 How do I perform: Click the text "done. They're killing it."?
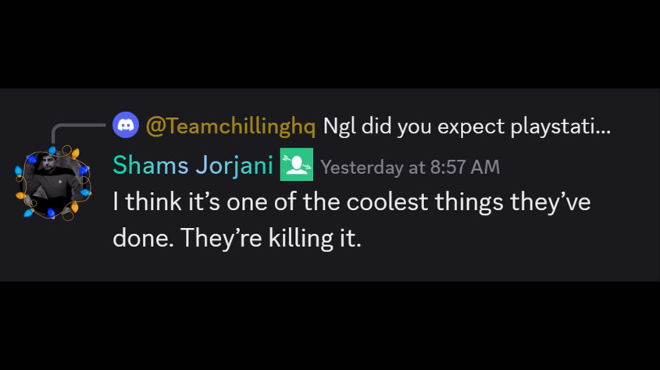[237, 238]
